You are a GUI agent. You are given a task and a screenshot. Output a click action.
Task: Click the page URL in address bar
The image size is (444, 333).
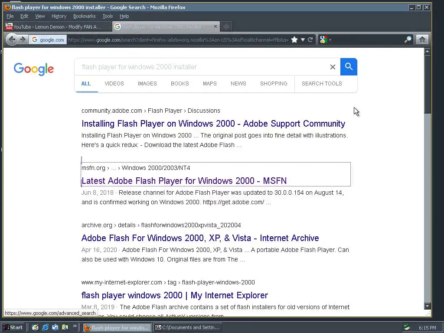coord(178,39)
